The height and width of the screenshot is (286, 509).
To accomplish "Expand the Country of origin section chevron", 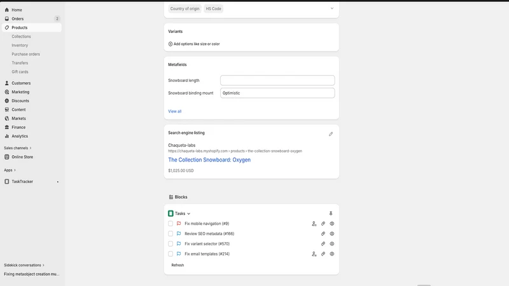I will (331, 8).
